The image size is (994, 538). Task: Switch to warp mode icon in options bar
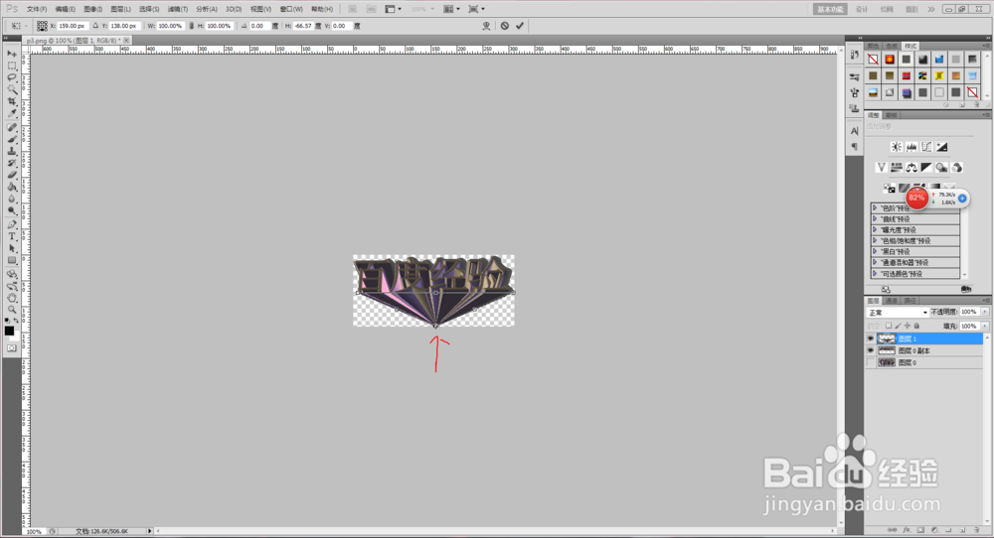click(486, 26)
